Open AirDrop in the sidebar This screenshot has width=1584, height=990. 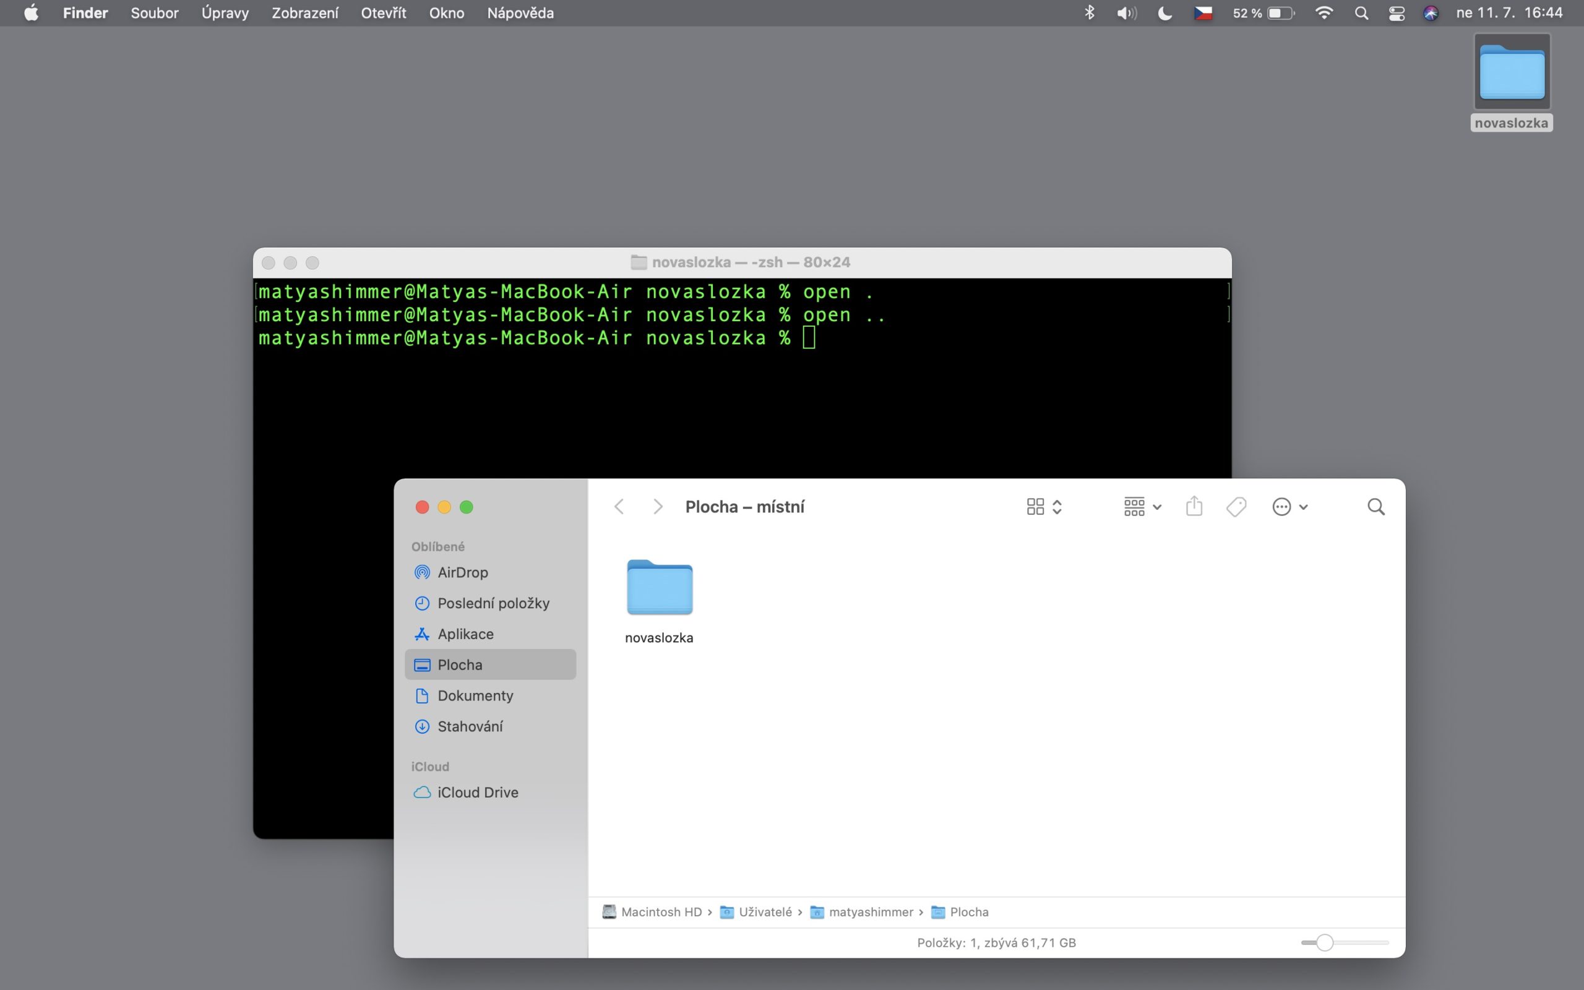(x=462, y=572)
